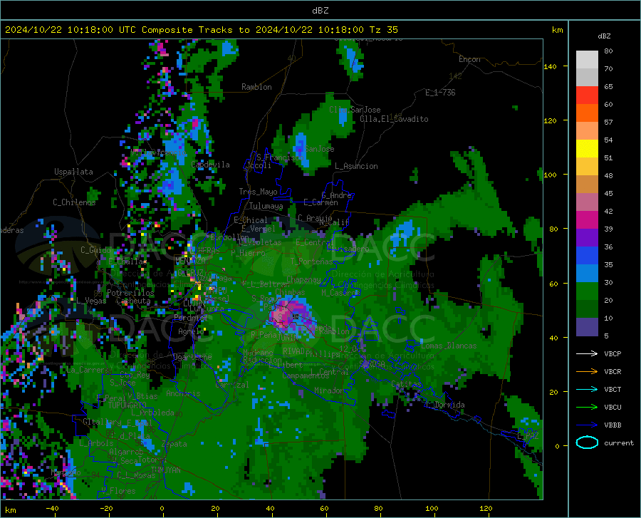
Task: Click the 'E_1-736' label at upper right
Action: click(x=440, y=93)
